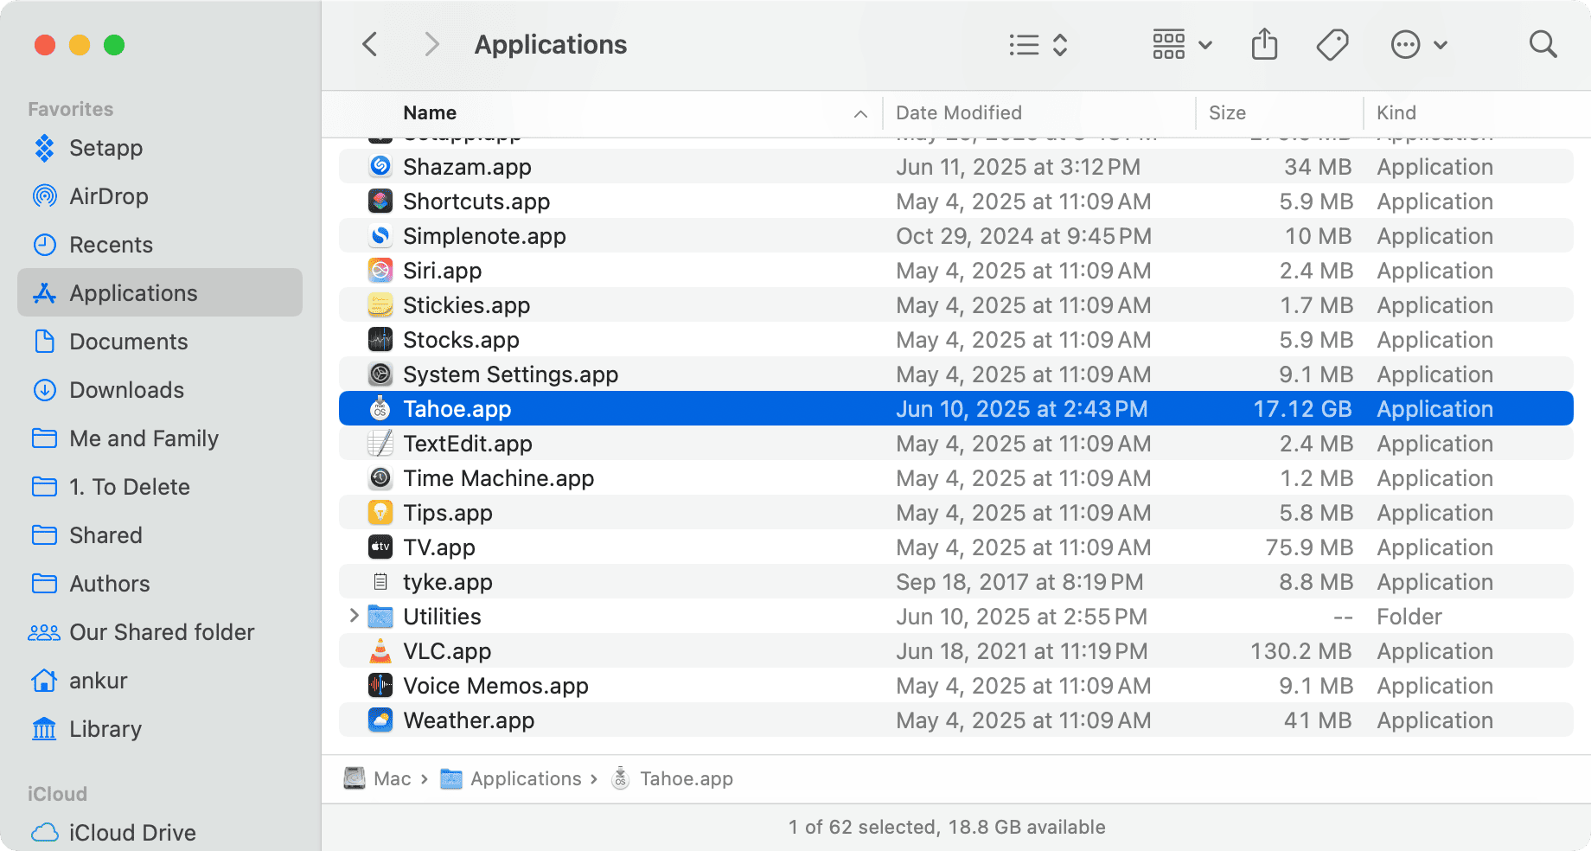This screenshot has width=1591, height=851.
Task: Select the VLC.app file name
Action: 446,651
